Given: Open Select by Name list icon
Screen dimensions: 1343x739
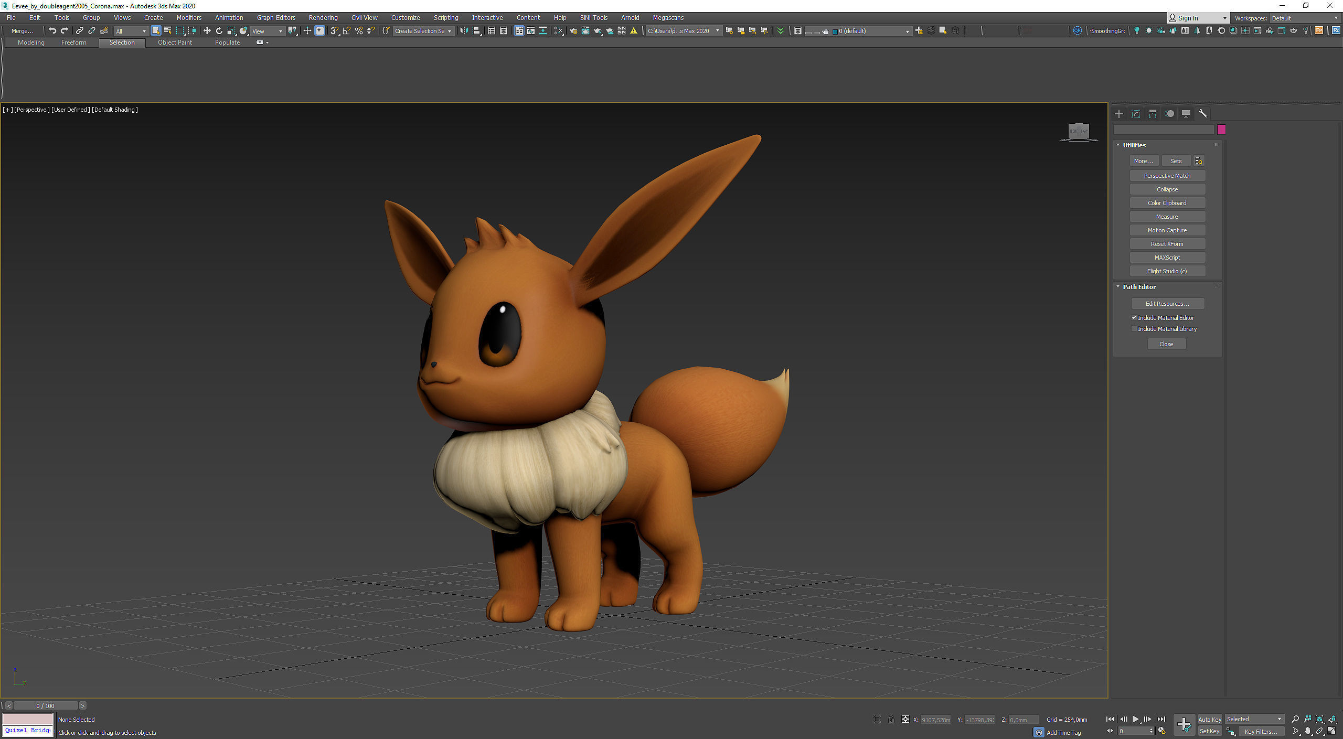Looking at the screenshot, I should tap(168, 31).
